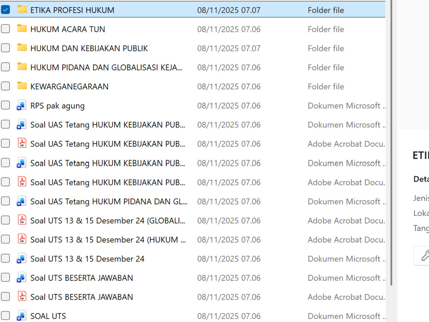Click PDF icon of Soal UTS Desember 24 (HUKUM ...

[x=22, y=239]
